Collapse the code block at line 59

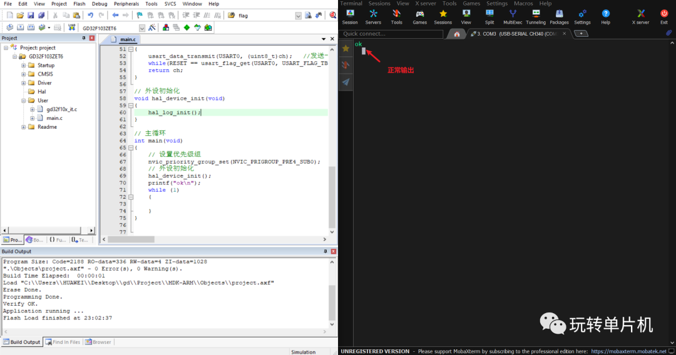click(x=130, y=106)
